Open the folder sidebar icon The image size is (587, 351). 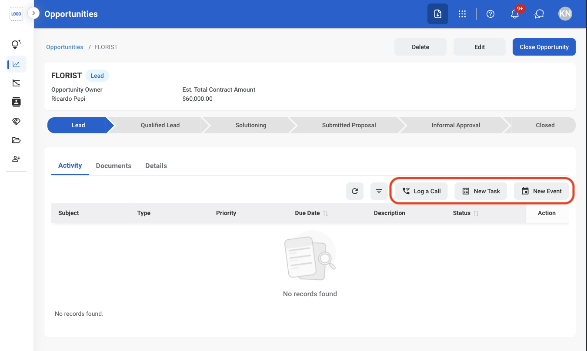[x=16, y=140]
